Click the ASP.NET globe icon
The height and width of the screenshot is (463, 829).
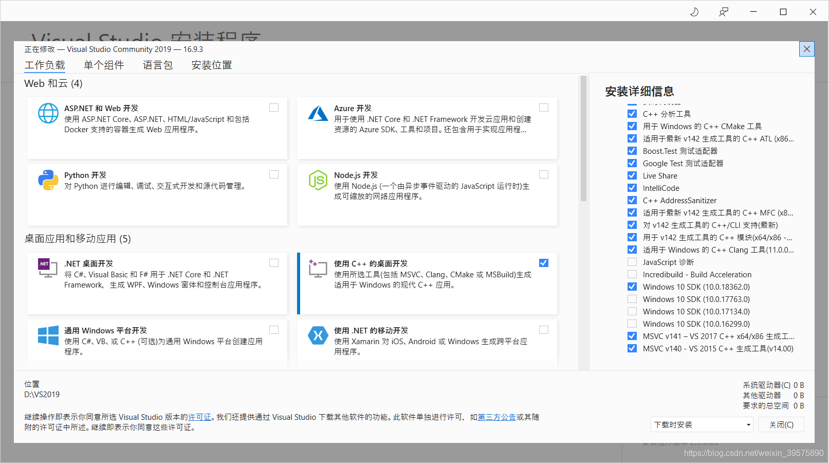(48, 113)
